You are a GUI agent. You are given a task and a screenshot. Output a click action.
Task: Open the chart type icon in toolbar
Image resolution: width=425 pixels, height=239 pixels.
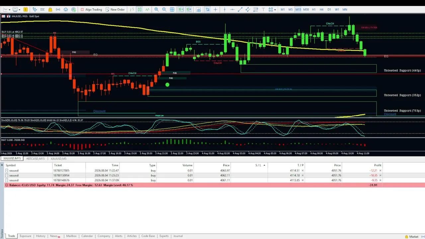(x=5, y=9)
